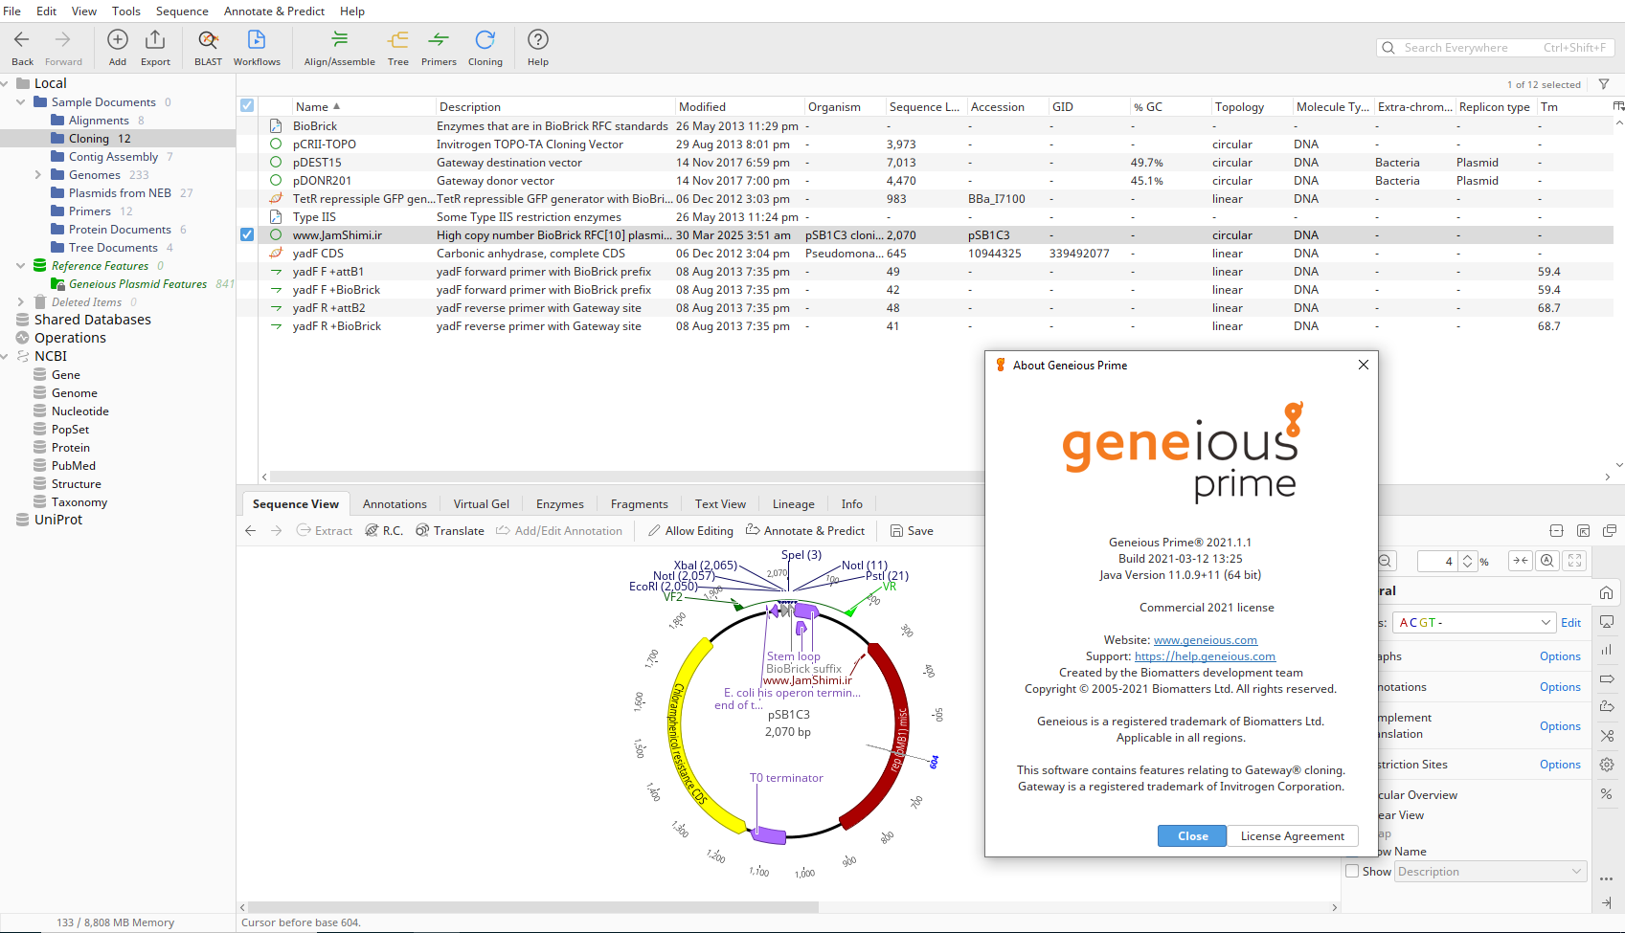The image size is (1625, 933).
Task: Open the Primers tool
Action: coord(439,47)
